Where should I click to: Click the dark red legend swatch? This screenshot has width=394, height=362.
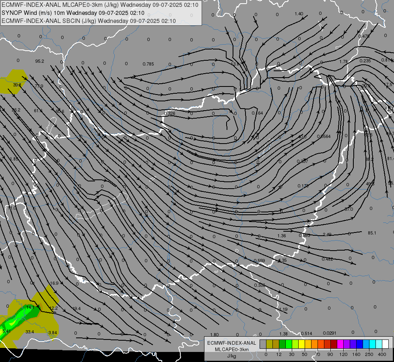click(334, 344)
